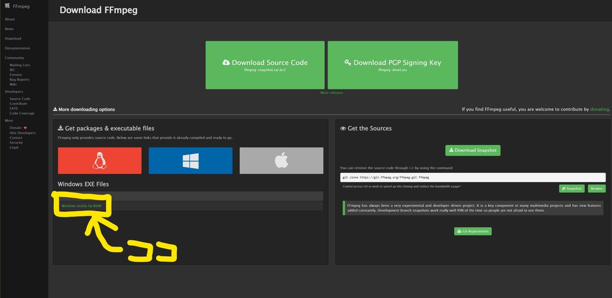Select the Apple logo packages tile

282,160
